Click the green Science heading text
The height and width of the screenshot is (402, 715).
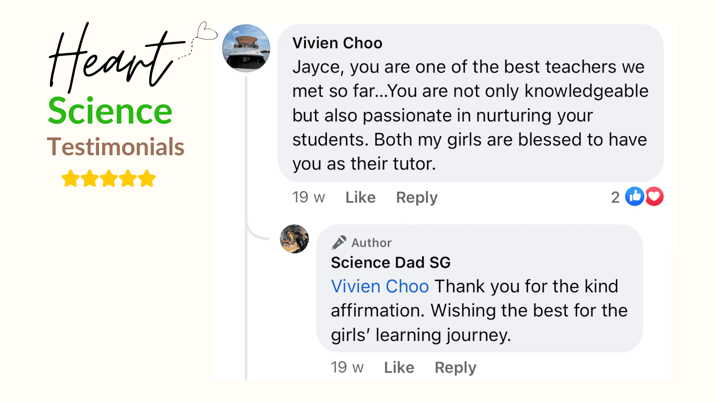click(110, 111)
